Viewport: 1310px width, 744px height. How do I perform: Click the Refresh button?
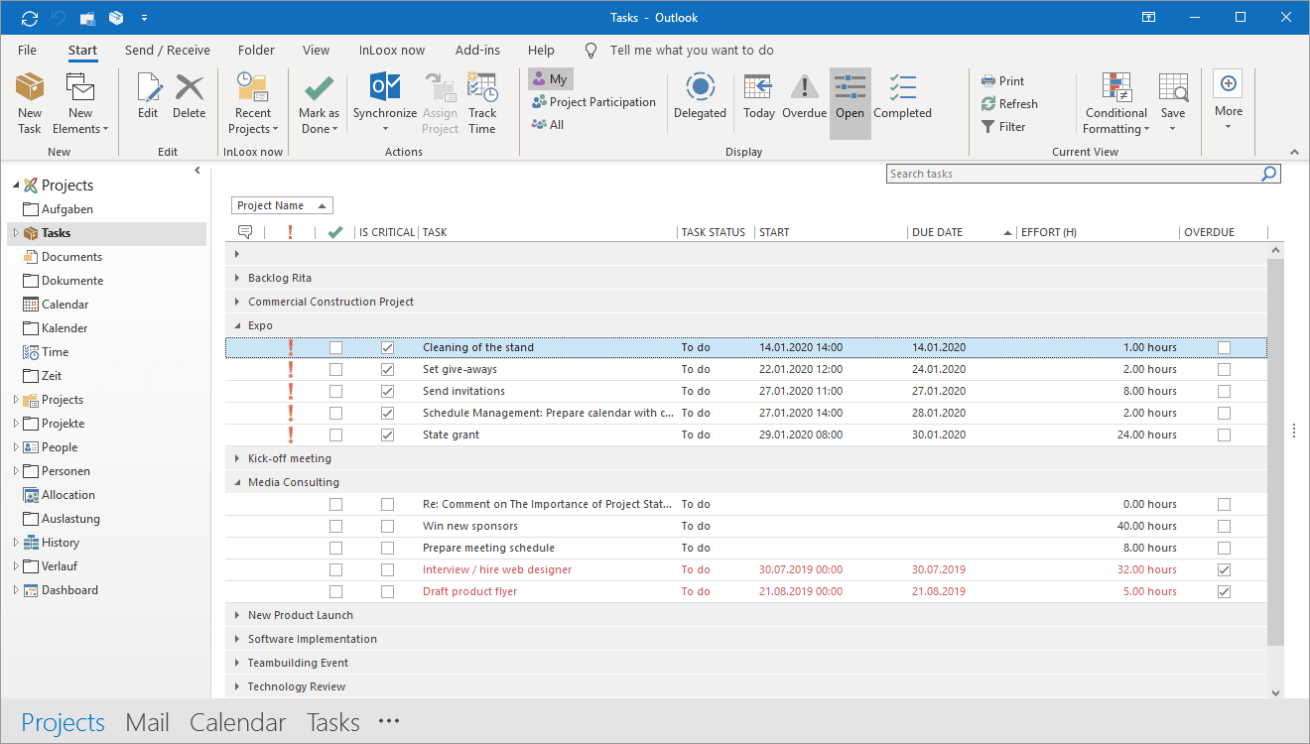pos(1009,104)
